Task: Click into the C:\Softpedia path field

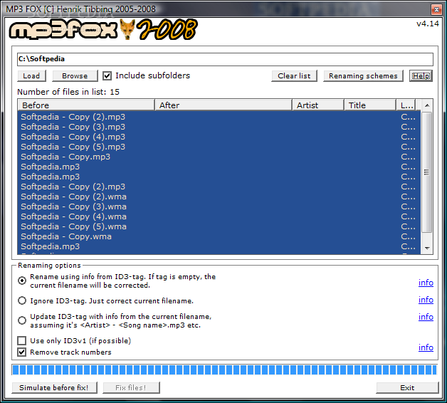Action: coord(225,59)
